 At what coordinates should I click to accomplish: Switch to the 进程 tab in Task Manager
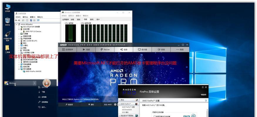click(72, 19)
